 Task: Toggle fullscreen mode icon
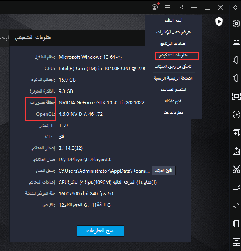[236, 96]
